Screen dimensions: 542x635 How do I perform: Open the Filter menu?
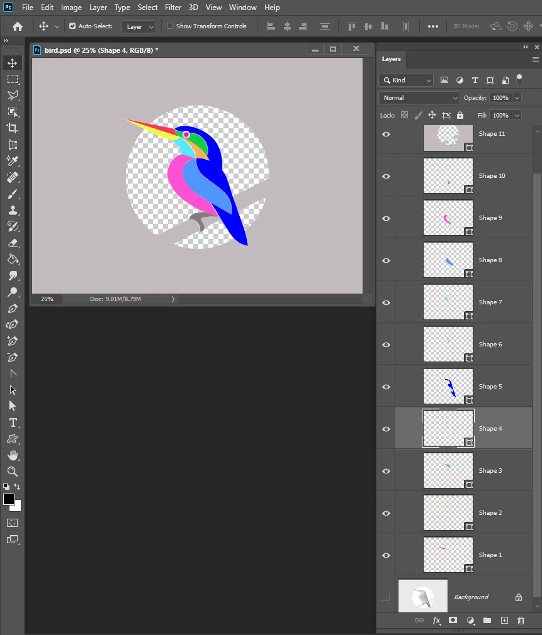(x=173, y=8)
